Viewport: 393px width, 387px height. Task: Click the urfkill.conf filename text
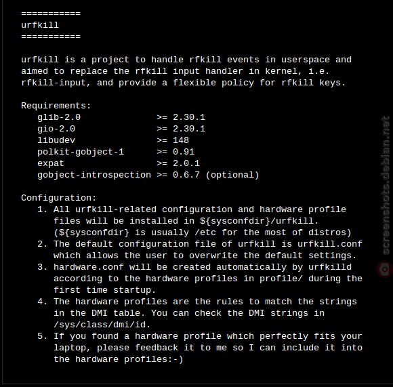pyautogui.click(x=330, y=244)
